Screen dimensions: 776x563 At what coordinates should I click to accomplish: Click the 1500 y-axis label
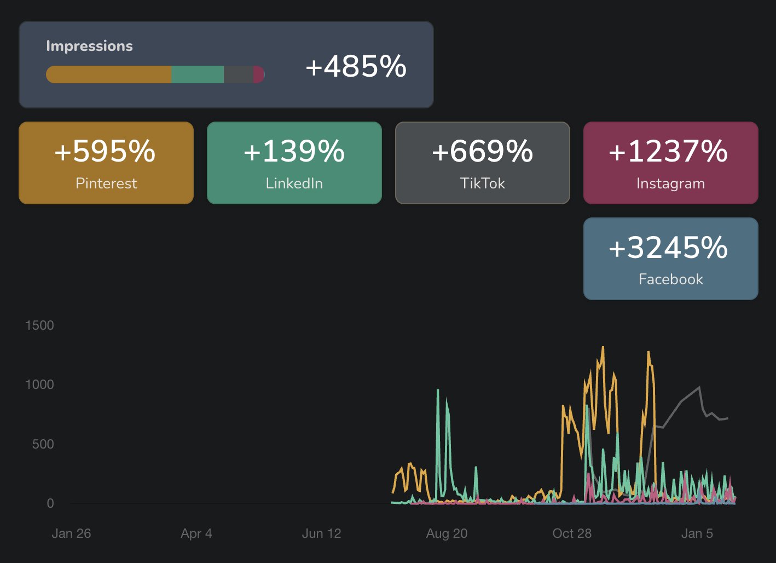click(39, 325)
